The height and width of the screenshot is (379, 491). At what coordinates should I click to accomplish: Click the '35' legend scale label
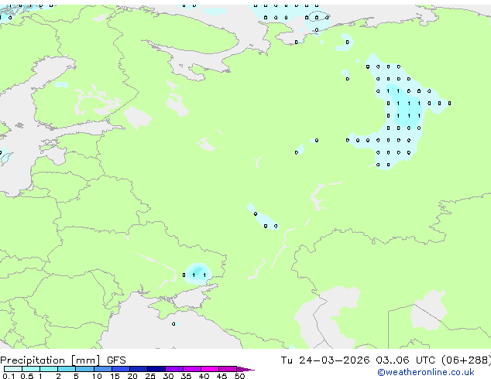point(186,376)
